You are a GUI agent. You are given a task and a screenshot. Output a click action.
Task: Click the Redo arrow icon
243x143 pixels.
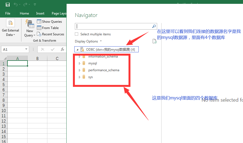click(x=25, y=4)
